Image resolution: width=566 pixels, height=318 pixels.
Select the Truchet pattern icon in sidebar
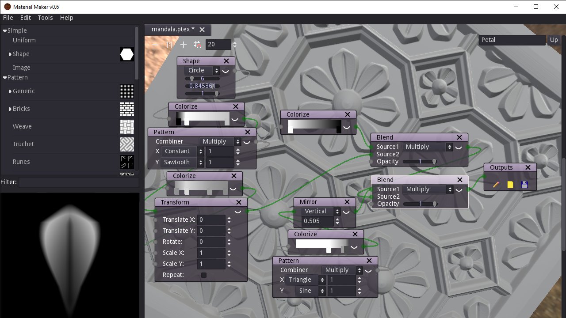(127, 144)
